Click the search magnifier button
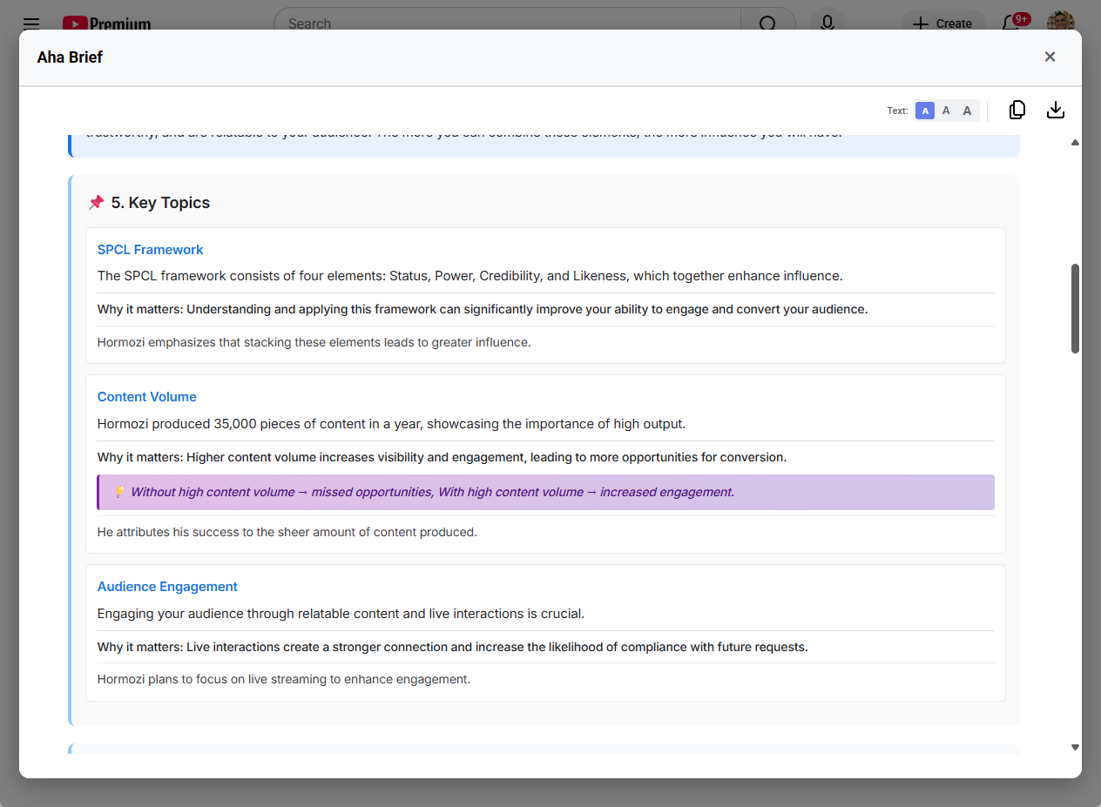Screen dimensions: 1101x807 point(767,24)
